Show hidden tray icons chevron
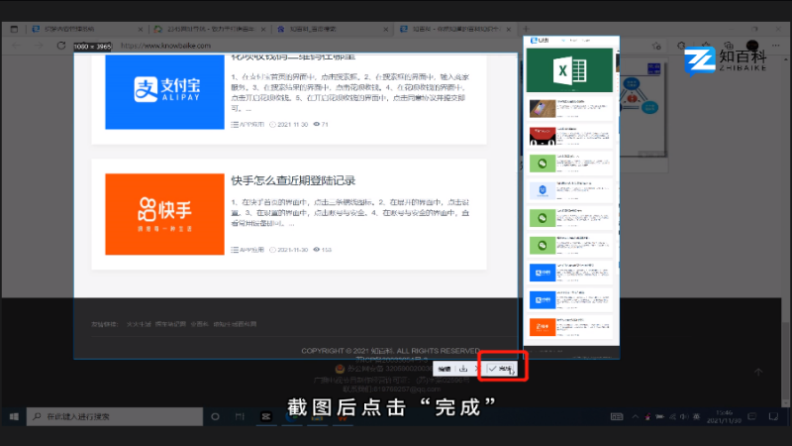 point(636,416)
